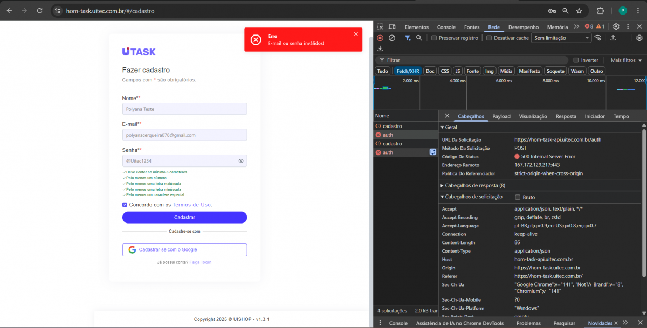Close the red error notification
Viewport: 647px width, 328px height.
356,34
